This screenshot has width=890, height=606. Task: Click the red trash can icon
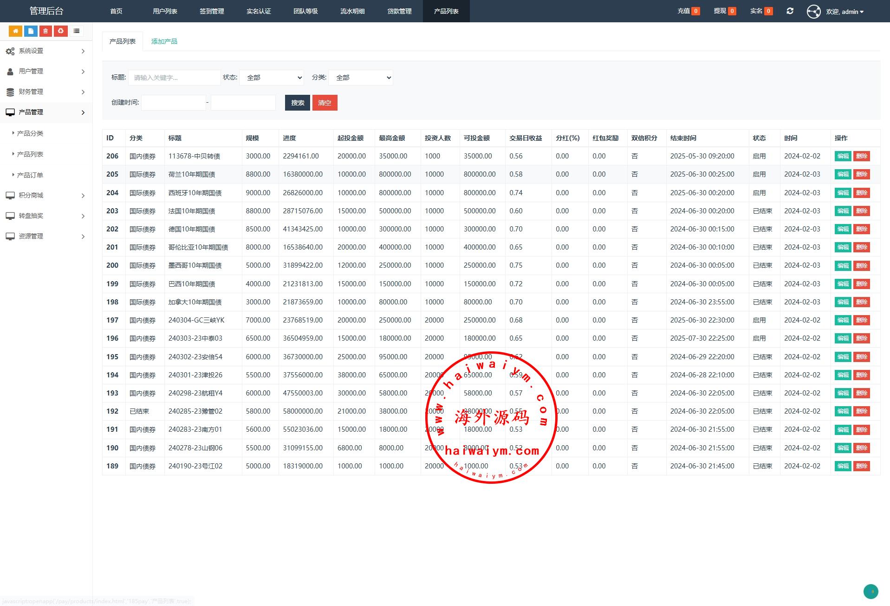point(45,31)
